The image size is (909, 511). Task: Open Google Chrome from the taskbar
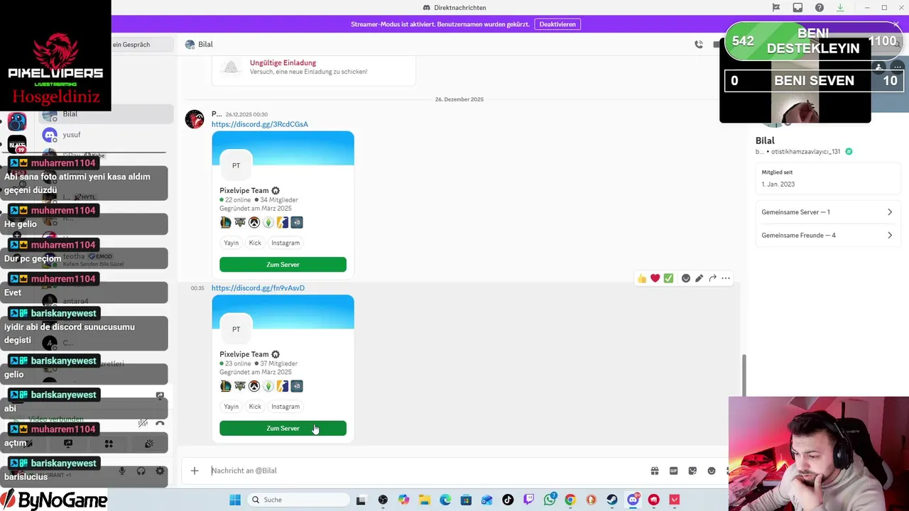click(x=570, y=500)
